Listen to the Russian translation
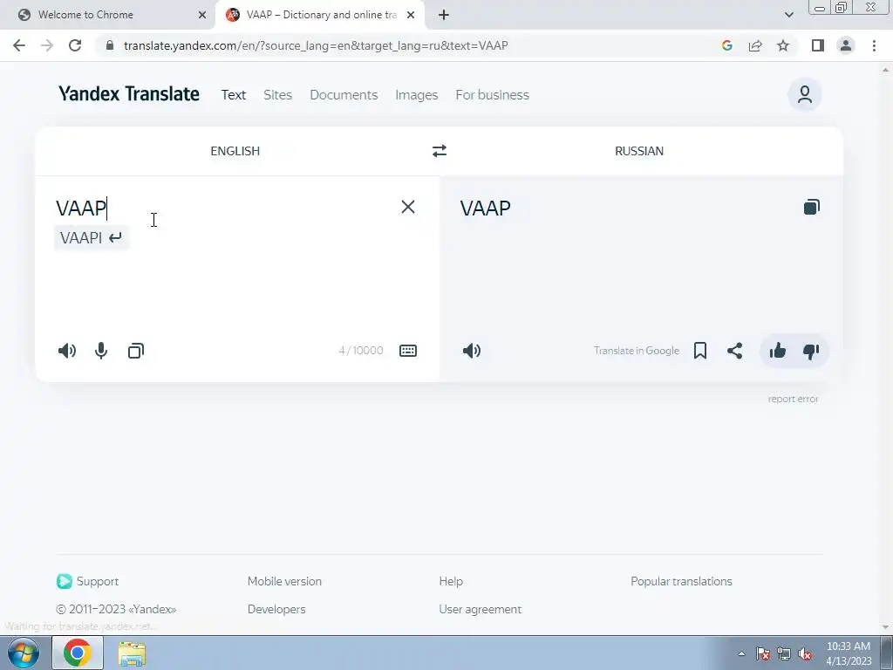The image size is (893, 670). 472,351
